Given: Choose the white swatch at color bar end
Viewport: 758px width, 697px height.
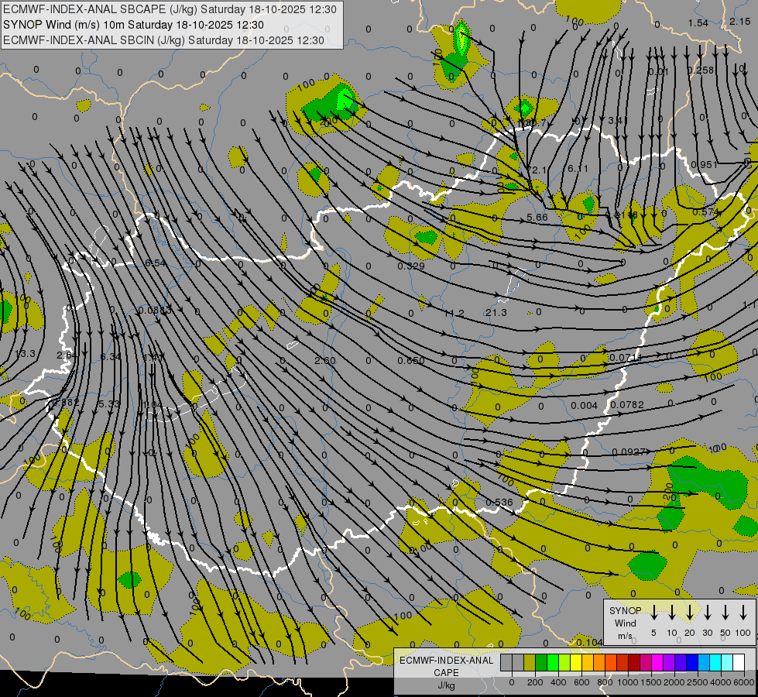Looking at the screenshot, I should coord(739,662).
